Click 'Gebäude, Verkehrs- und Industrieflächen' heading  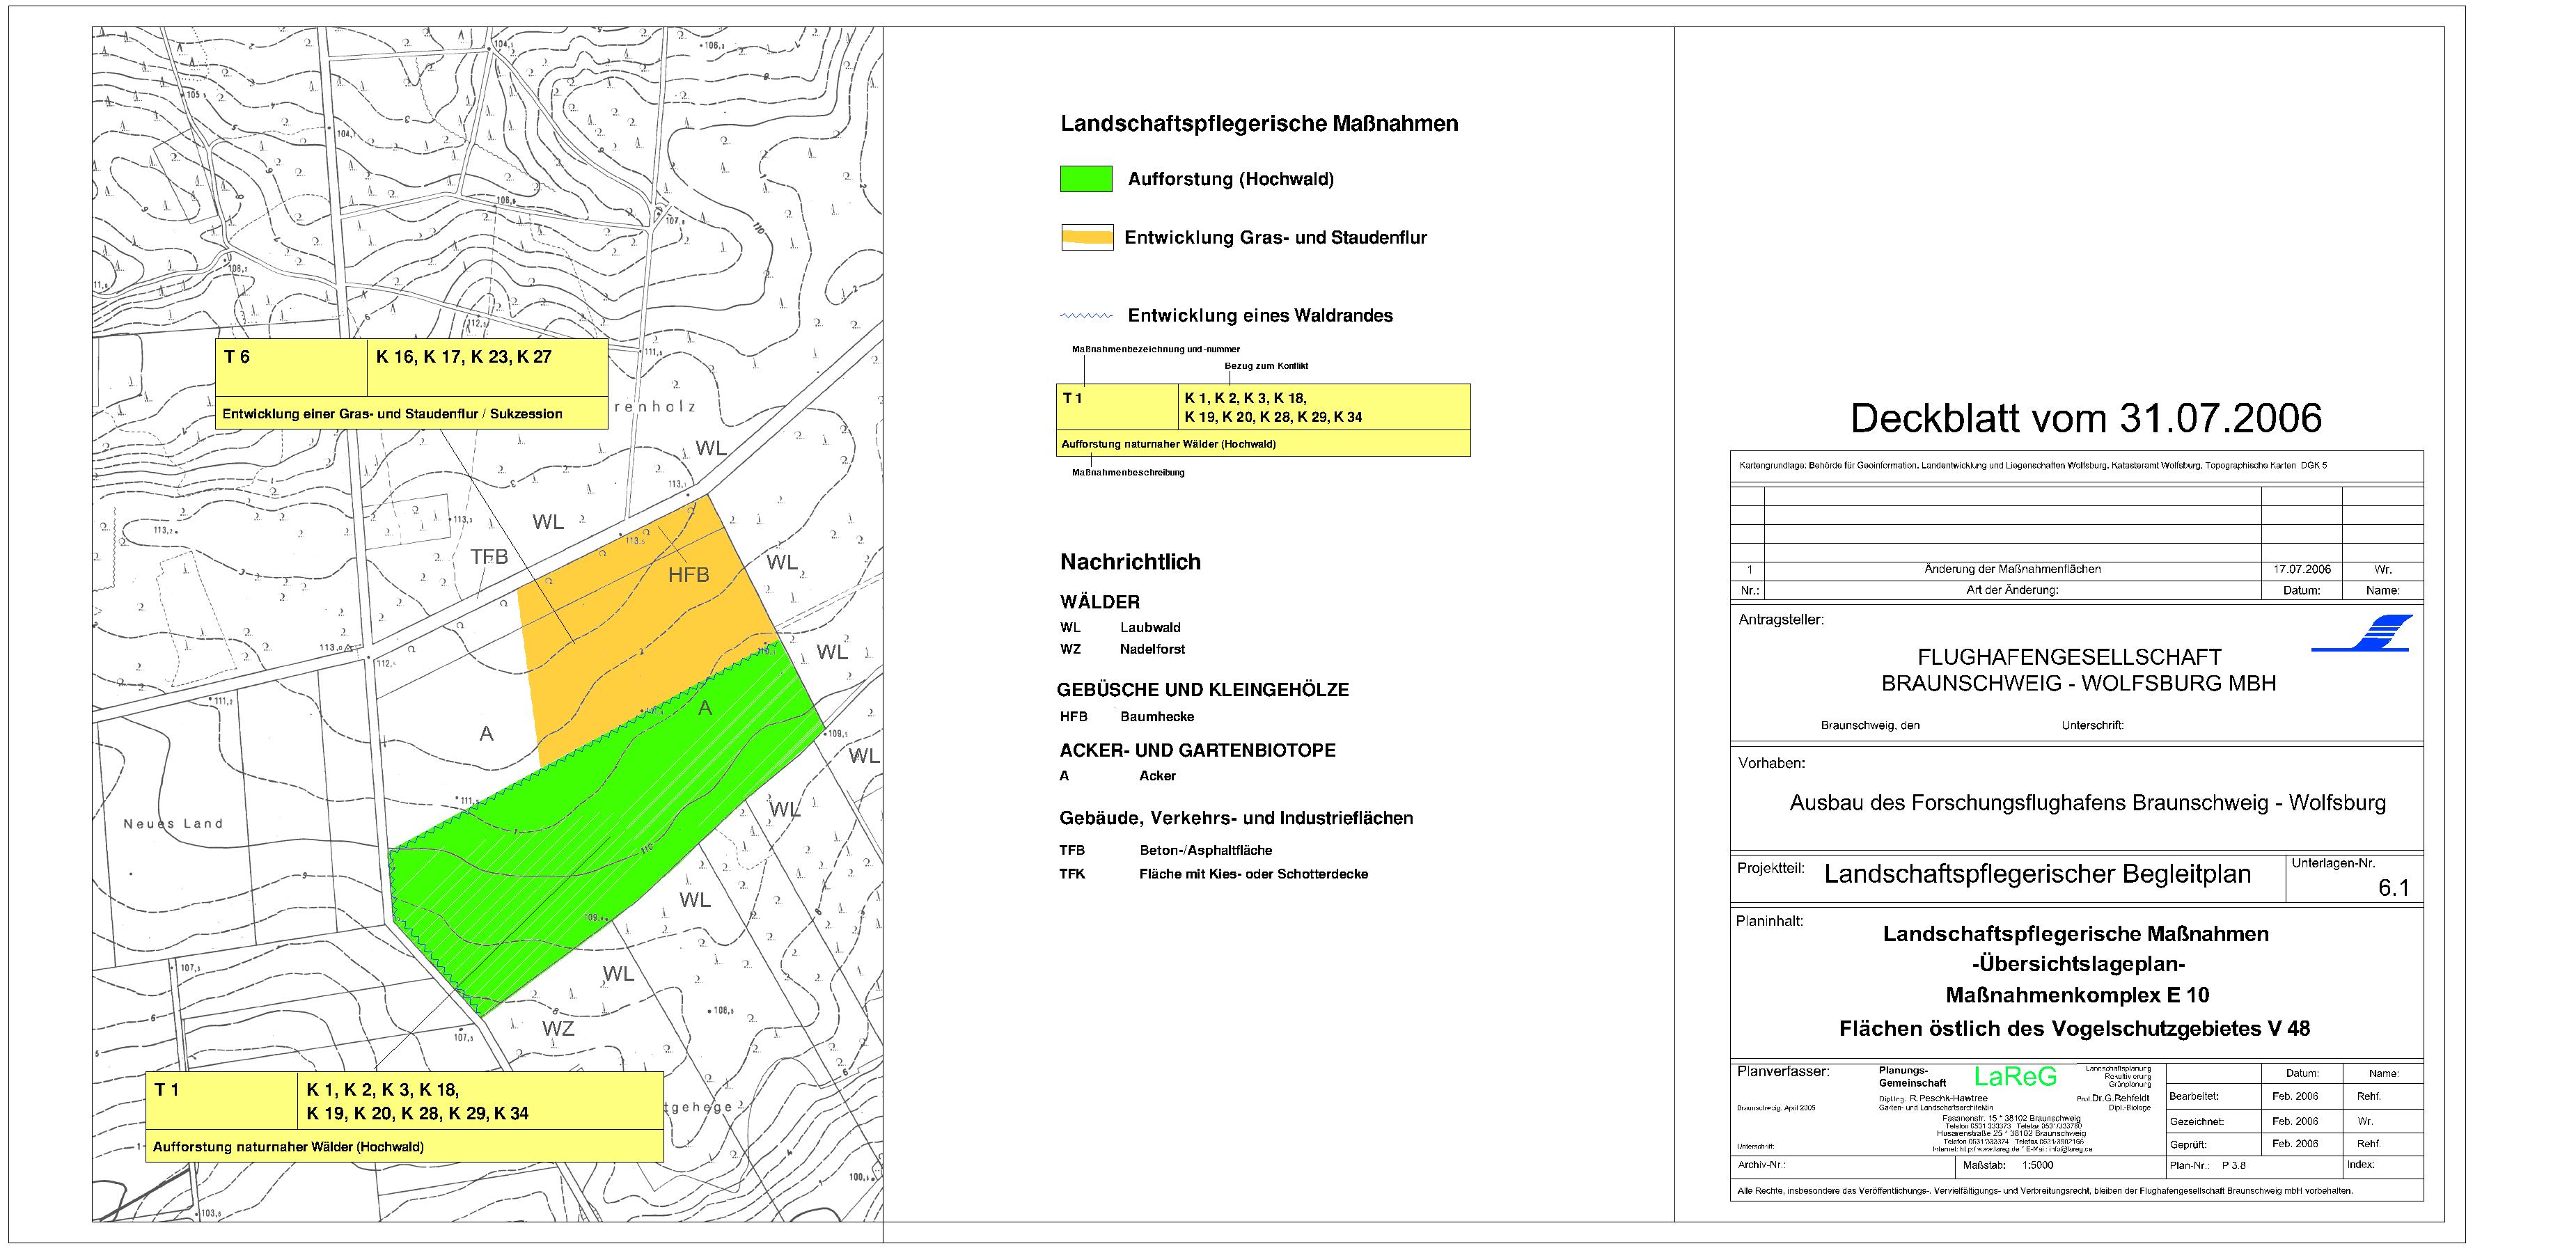1236,819
